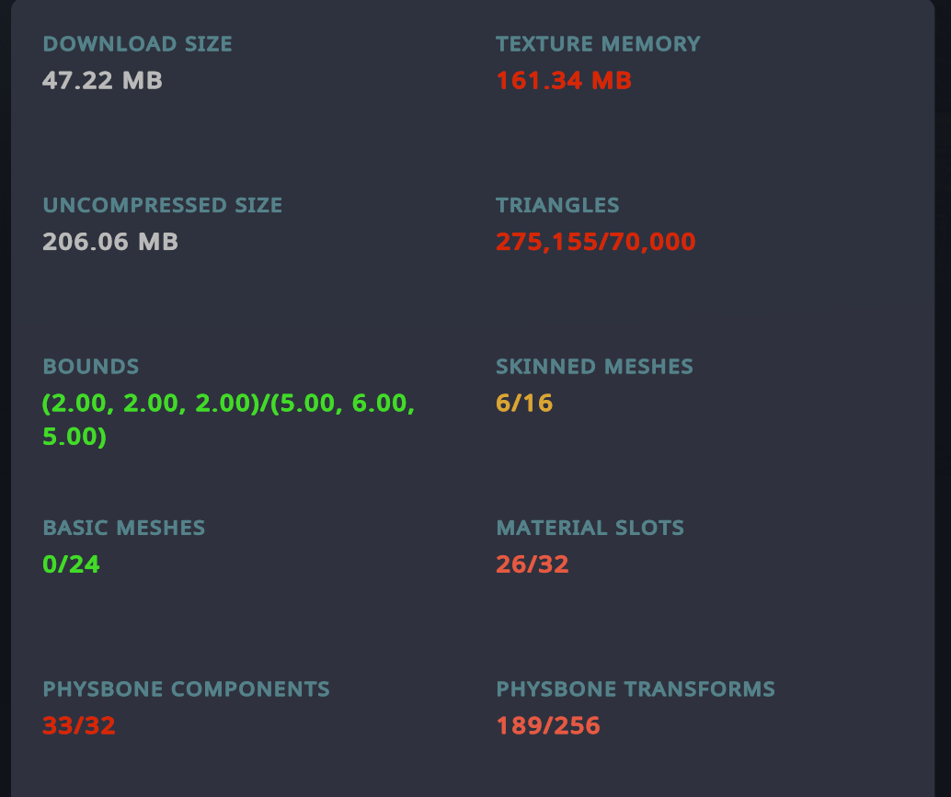
Task: Click the Download Size label
Action: 138,43
